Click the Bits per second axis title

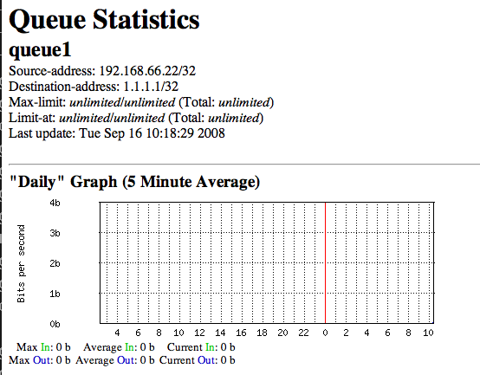(x=21, y=263)
